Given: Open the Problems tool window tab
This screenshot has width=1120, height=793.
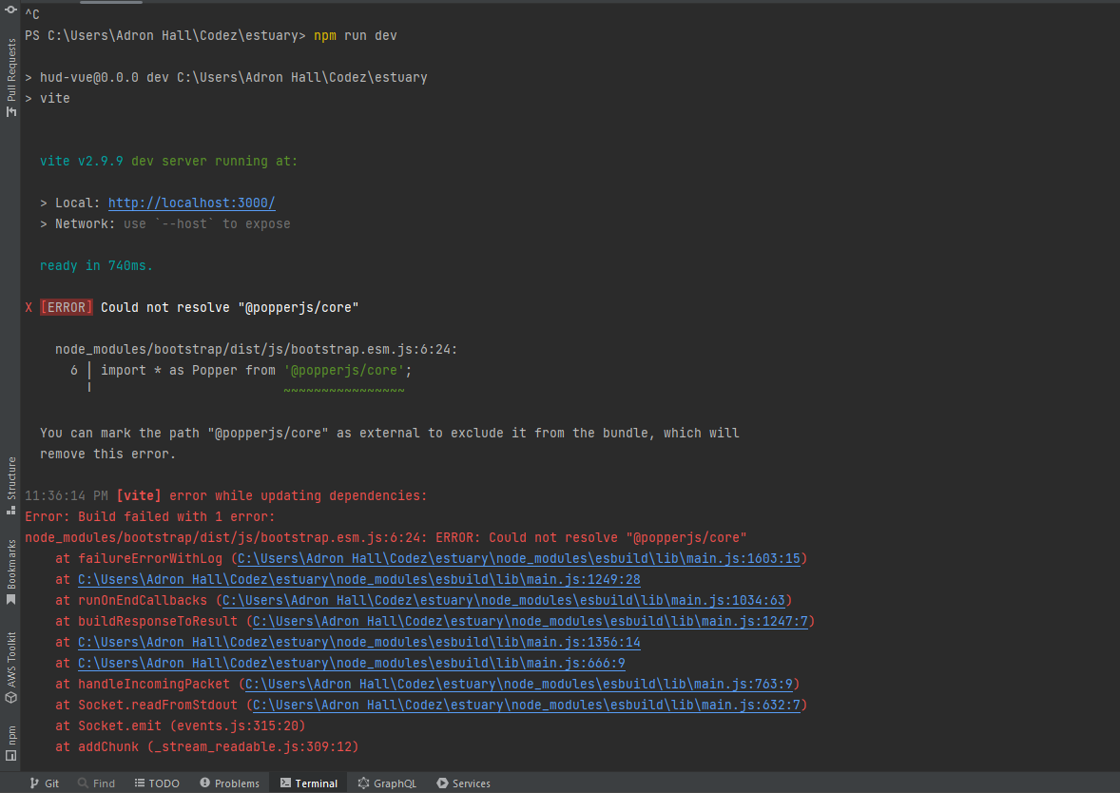Looking at the screenshot, I should tap(229, 783).
